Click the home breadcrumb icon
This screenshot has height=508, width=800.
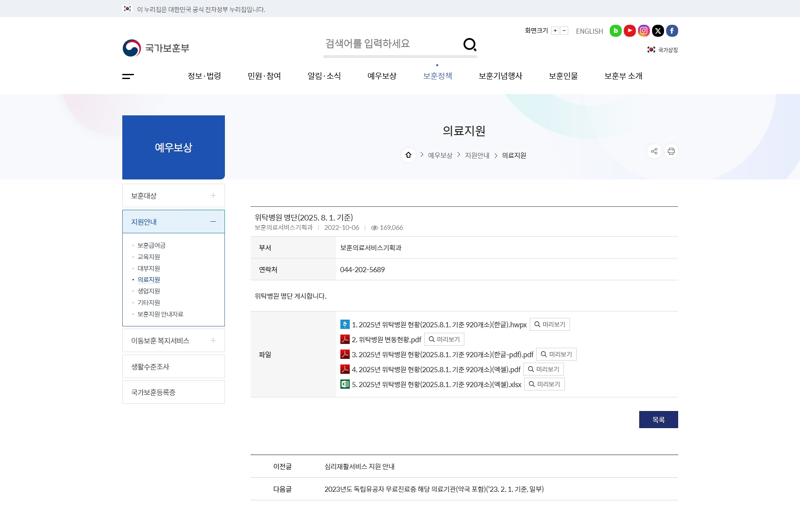[x=408, y=155]
